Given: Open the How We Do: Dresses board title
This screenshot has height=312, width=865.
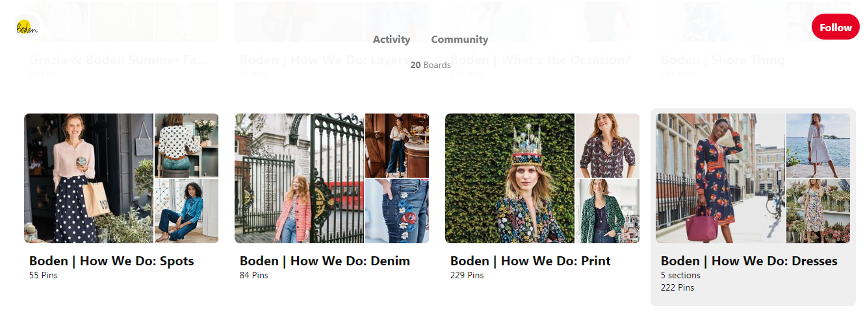Looking at the screenshot, I should (749, 261).
